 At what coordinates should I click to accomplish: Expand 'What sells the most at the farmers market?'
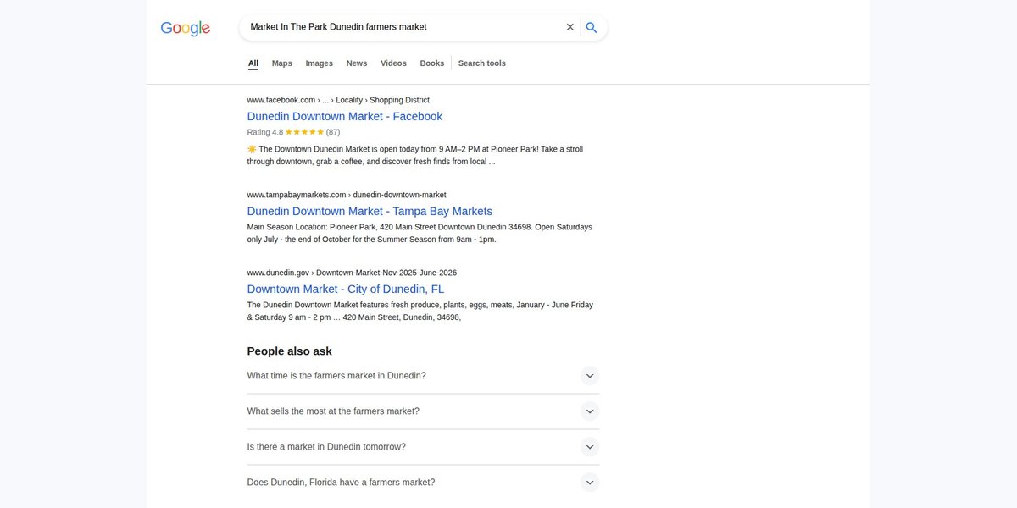coord(423,411)
